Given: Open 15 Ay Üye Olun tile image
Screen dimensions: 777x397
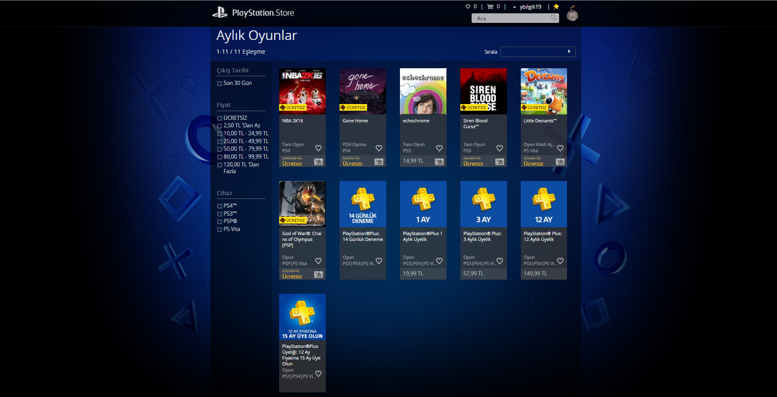Looking at the screenshot, I should [302, 317].
